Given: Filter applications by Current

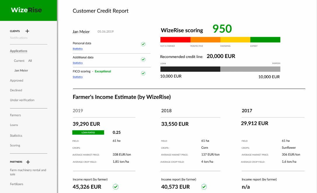Looking at the screenshot, I should [19, 61].
